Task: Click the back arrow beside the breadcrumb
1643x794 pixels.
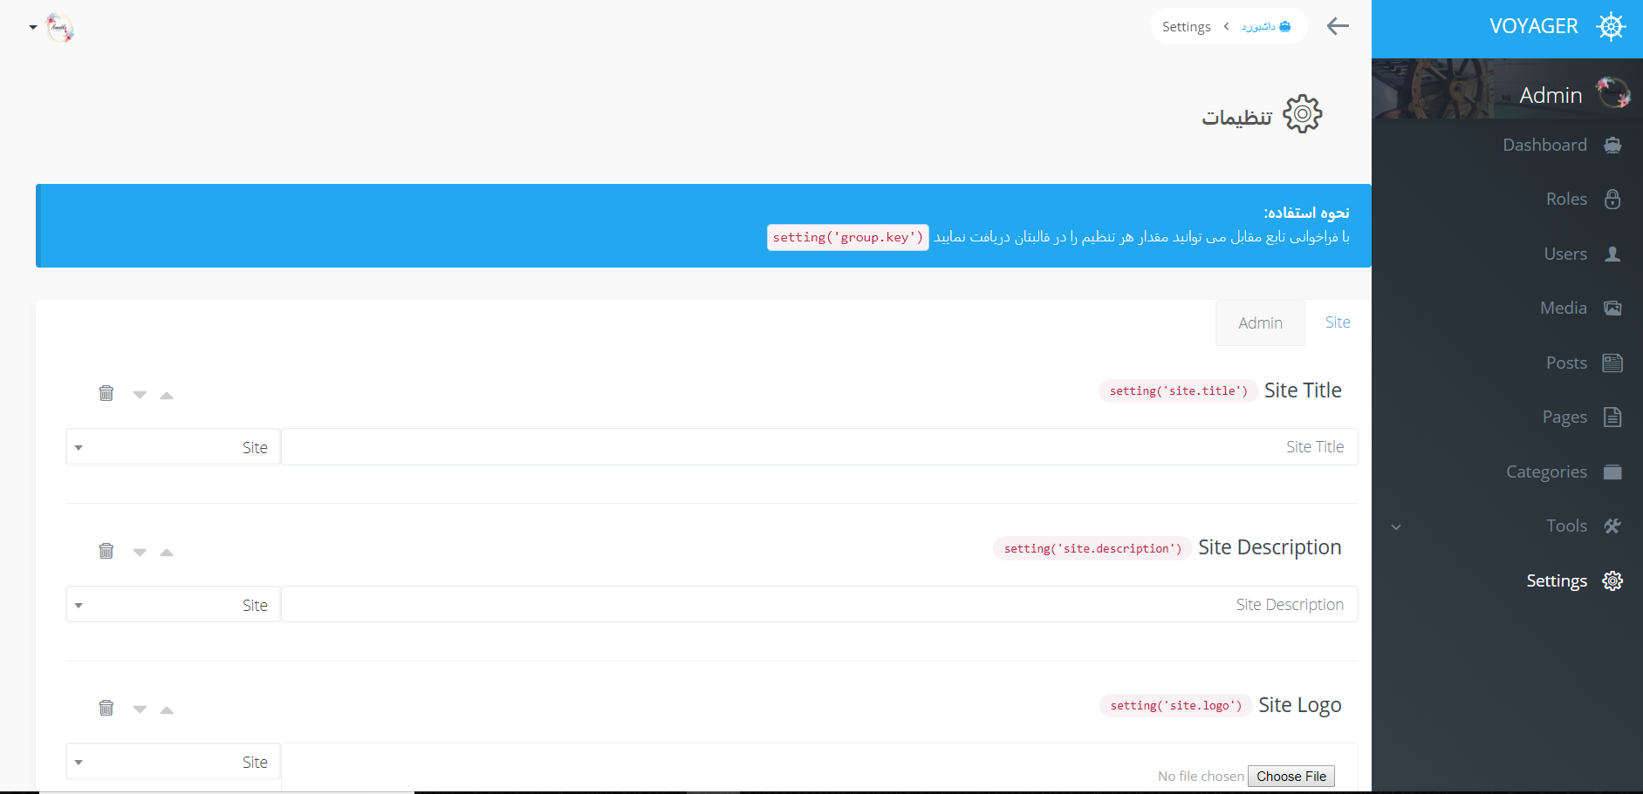Action: [1337, 26]
